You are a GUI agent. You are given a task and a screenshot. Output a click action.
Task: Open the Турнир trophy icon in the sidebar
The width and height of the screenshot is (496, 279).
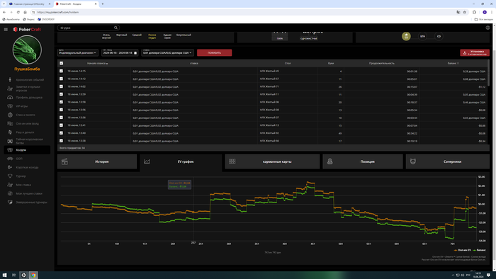[x=10, y=176]
